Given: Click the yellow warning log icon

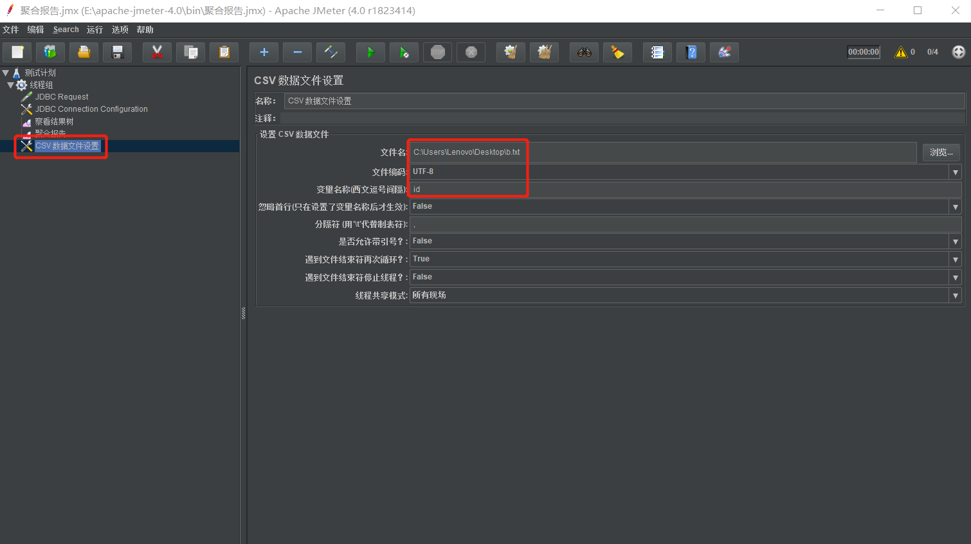Looking at the screenshot, I should [901, 52].
